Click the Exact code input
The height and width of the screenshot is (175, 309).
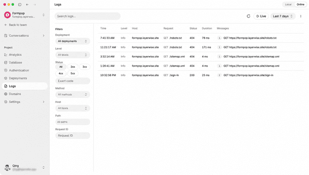click(72, 81)
